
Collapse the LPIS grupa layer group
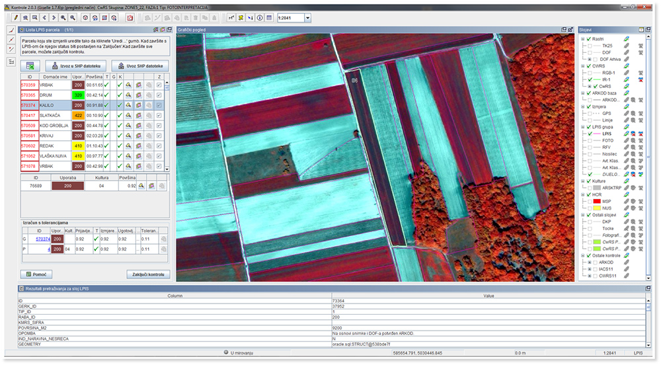point(584,127)
